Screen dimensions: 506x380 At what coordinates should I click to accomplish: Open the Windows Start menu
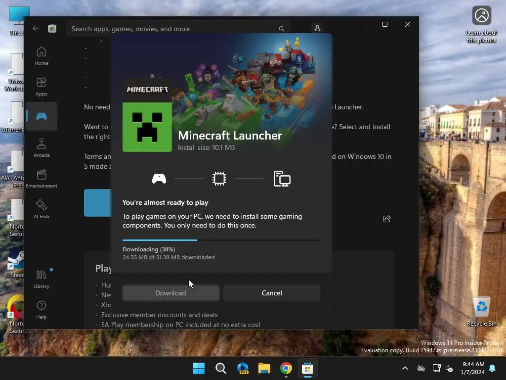pyautogui.click(x=199, y=368)
